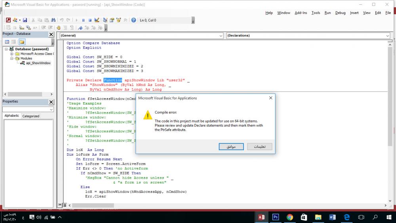Click the Outdent icon on Edit toolbar
This screenshot has height=223, width=396.
click(x=50, y=27)
